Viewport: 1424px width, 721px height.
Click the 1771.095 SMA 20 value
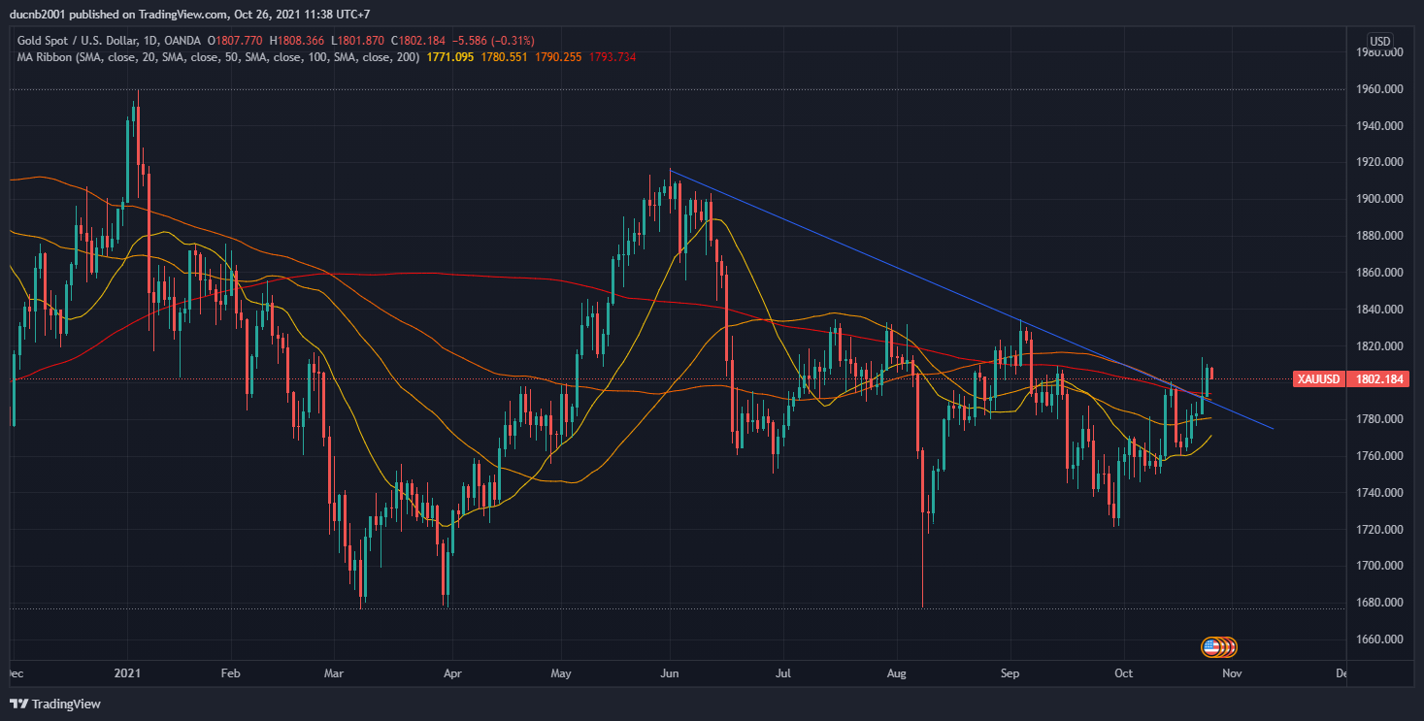click(x=450, y=57)
